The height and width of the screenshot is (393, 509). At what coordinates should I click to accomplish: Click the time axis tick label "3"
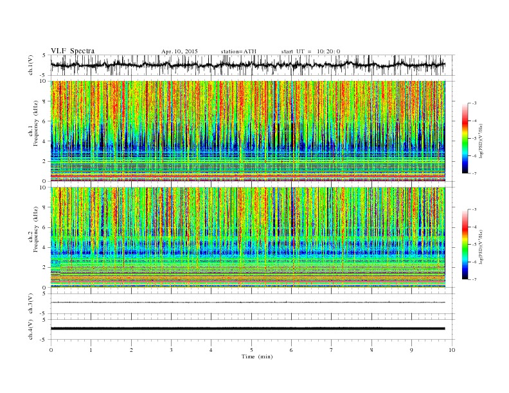pyautogui.click(x=171, y=350)
